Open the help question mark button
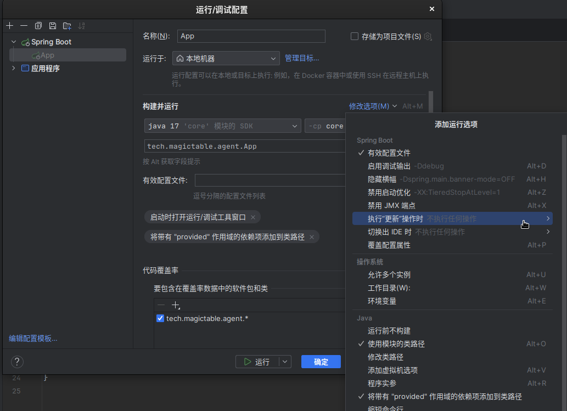This screenshot has width=567, height=411. click(18, 362)
